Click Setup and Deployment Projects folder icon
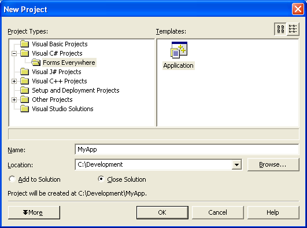Viewport: 307px width, 228px height. pos(25,90)
